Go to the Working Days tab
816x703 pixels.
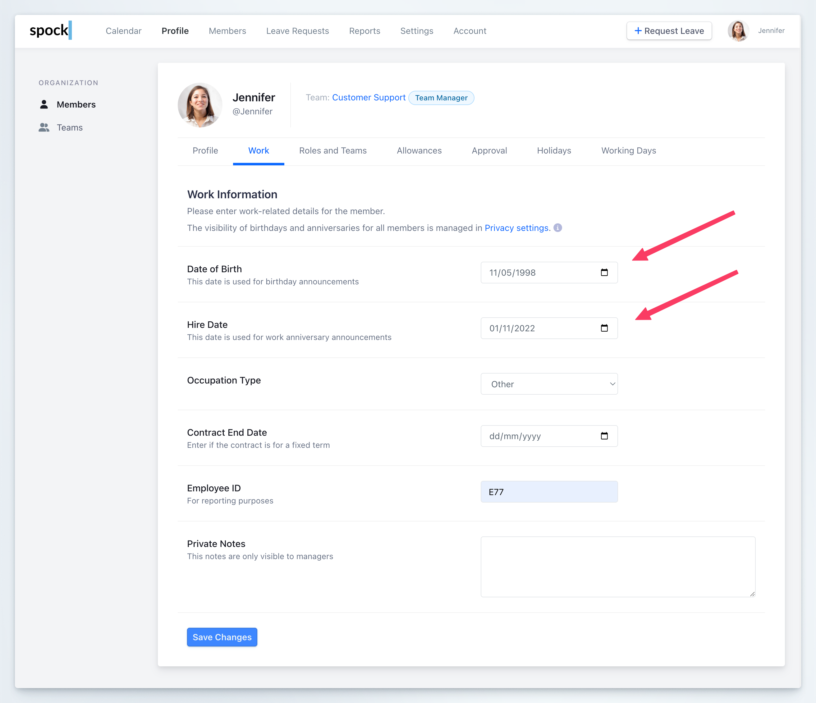tap(629, 150)
